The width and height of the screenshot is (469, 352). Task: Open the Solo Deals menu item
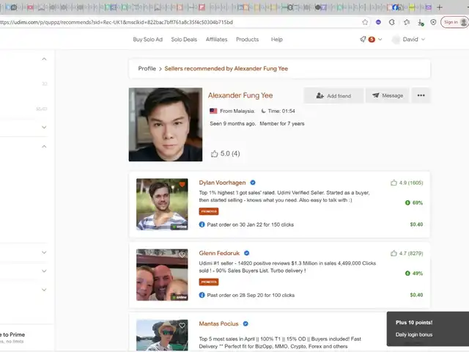pos(184,40)
